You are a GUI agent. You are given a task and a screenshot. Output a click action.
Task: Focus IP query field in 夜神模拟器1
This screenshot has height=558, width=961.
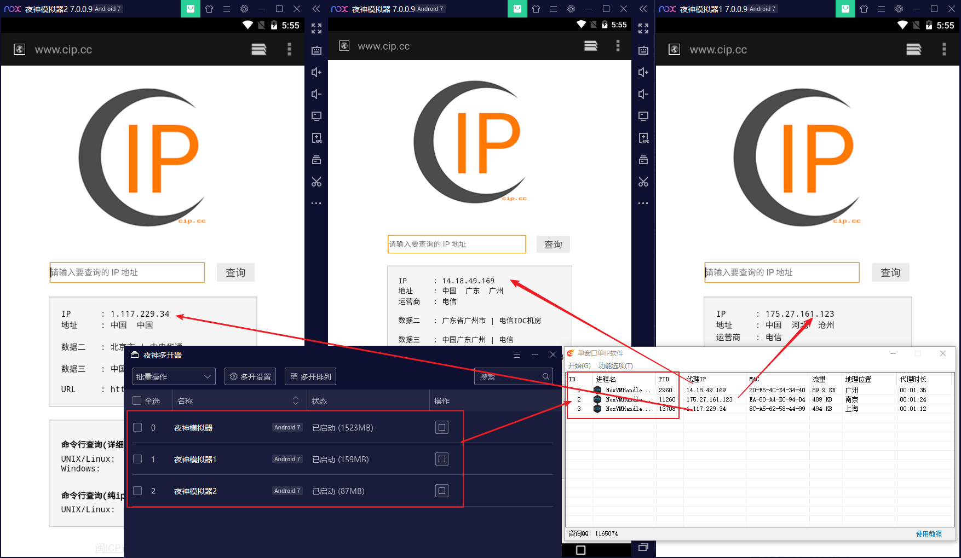(782, 272)
